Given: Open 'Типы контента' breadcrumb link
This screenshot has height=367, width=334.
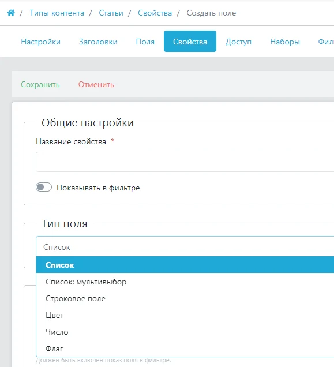Looking at the screenshot, I should (x=57, y=13).
